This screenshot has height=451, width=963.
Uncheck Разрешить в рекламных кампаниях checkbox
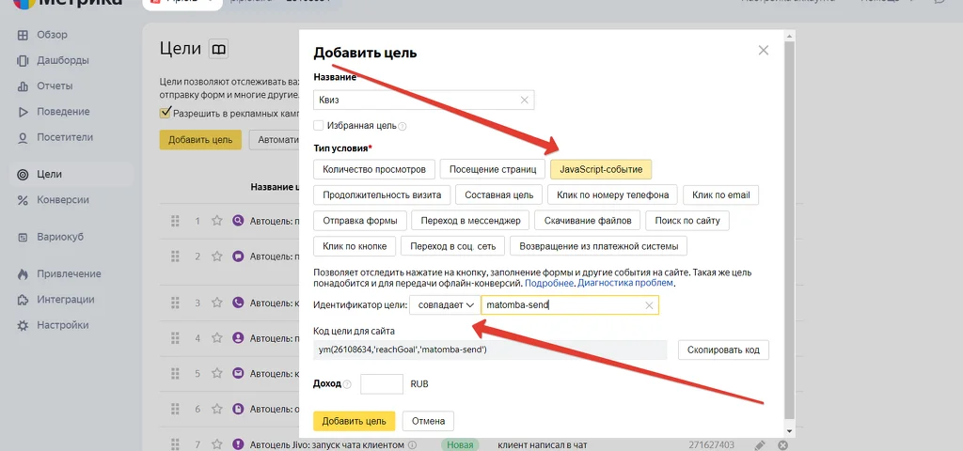click(x=165, y=113)
